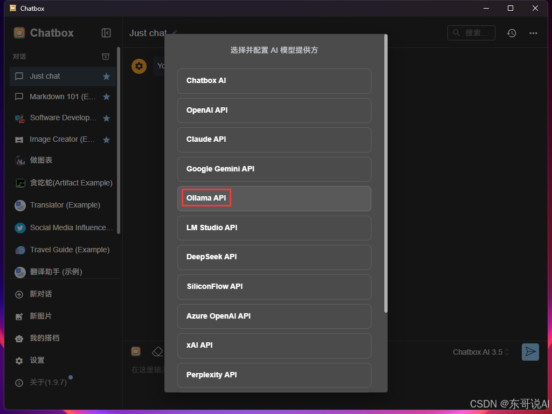The image size is (552, 414).
Task: Click the 搜索 search field
Action: click(471, 33)
